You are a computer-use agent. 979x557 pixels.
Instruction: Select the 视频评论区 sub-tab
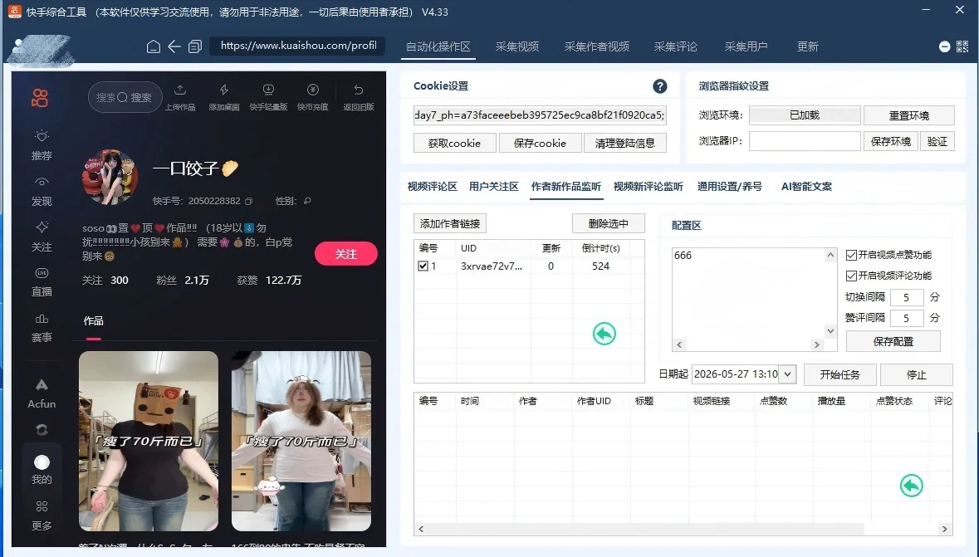pos(432,187)
